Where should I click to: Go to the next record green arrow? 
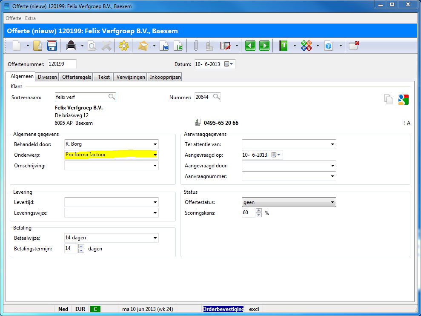coord(264,46)
